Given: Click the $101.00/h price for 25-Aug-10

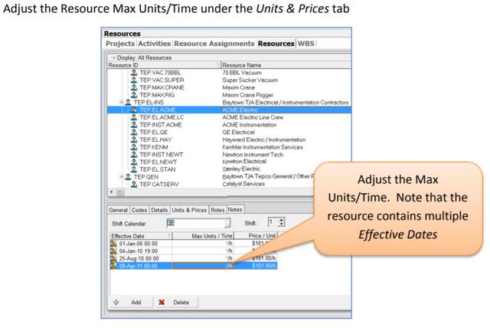Looking at the screenshot, I should [x=263, y=258].
